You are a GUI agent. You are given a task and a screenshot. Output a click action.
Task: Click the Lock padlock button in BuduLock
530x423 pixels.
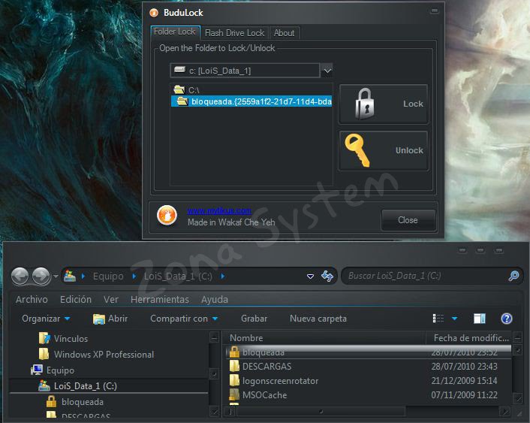[384, 104]
